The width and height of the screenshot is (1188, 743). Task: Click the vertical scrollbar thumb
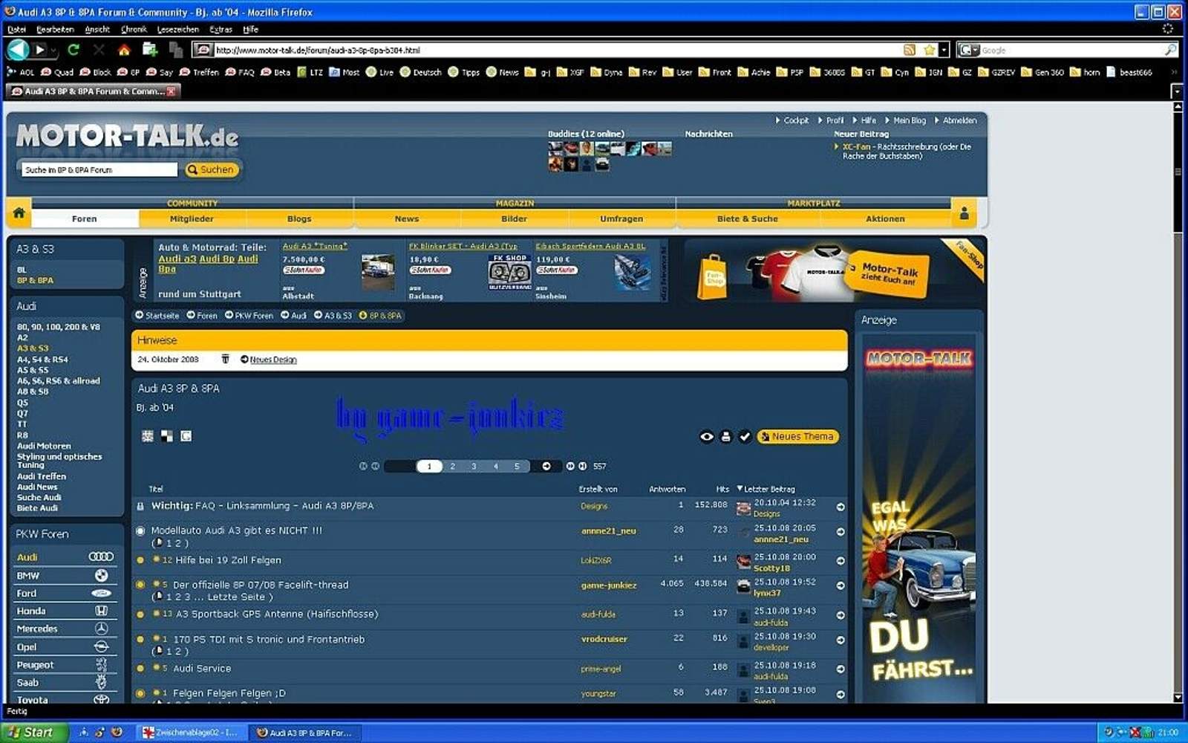pyautogui.click(x=1178, y=172)
